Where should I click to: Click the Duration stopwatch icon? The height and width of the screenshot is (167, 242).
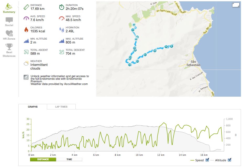click(62, 7)
